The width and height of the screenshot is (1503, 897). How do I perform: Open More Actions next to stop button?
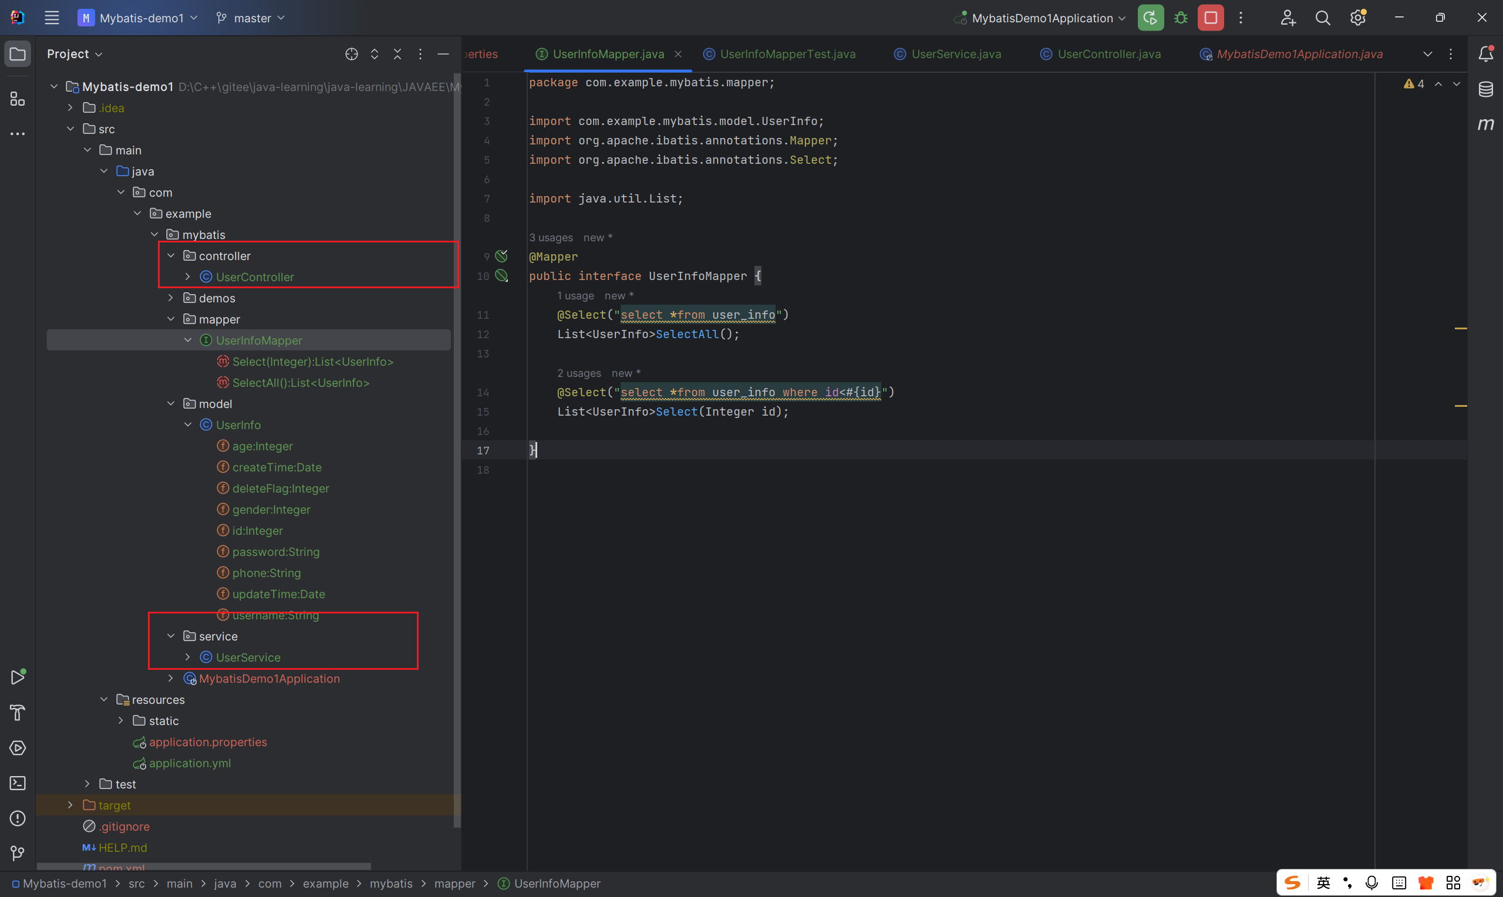(1241, 18)
